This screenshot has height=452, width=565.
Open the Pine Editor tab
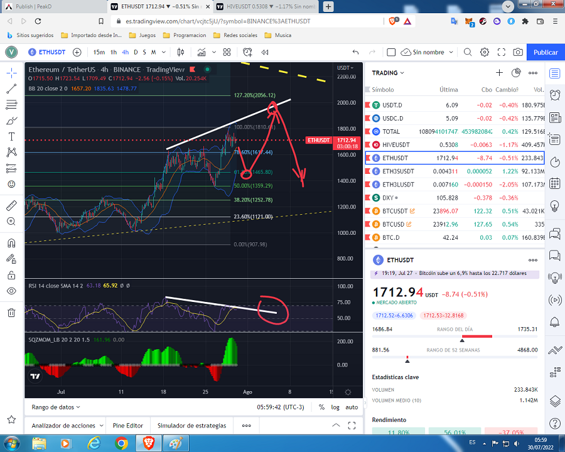(128, 425)
